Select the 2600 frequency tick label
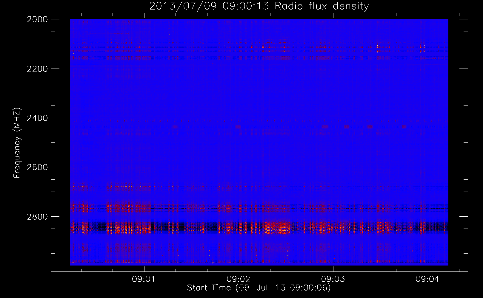This screenshot has width=483, height=298. (x=37, y=167)
